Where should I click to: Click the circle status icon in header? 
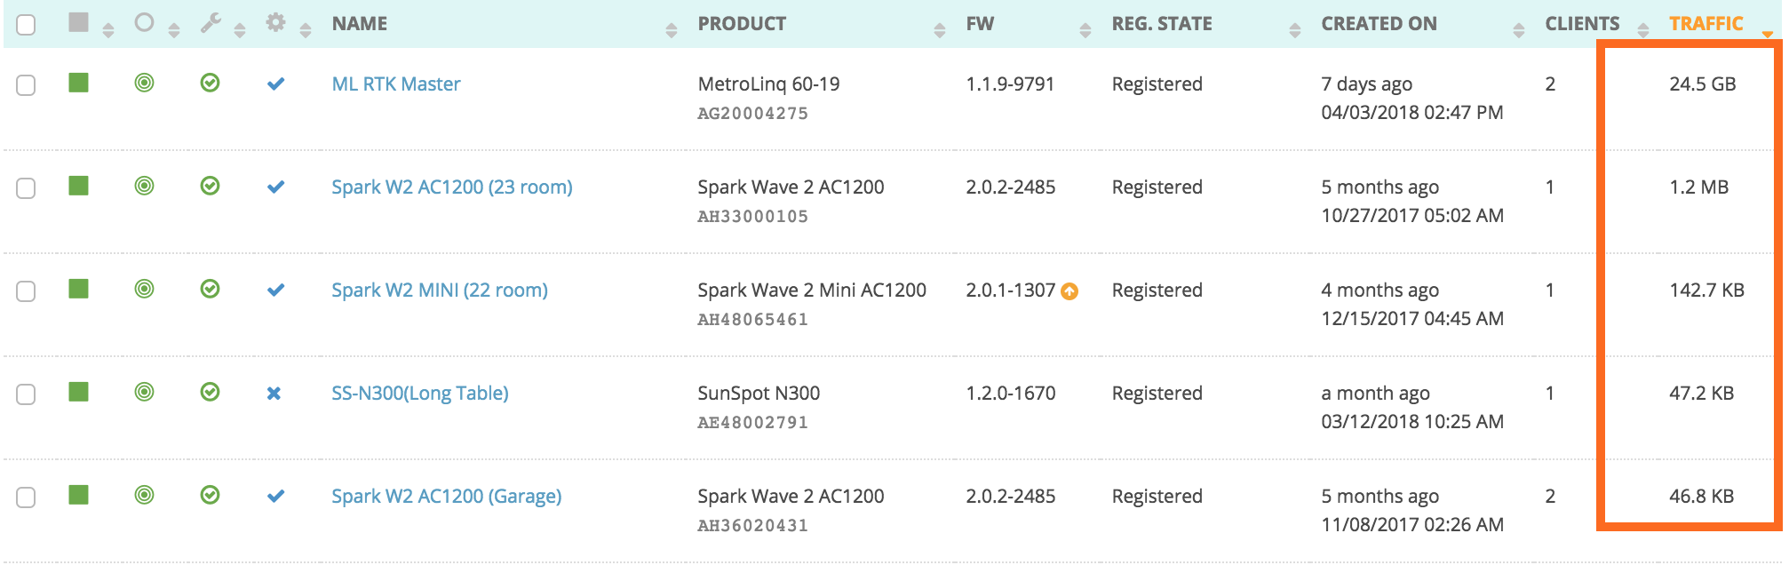[x=144, y=23]
